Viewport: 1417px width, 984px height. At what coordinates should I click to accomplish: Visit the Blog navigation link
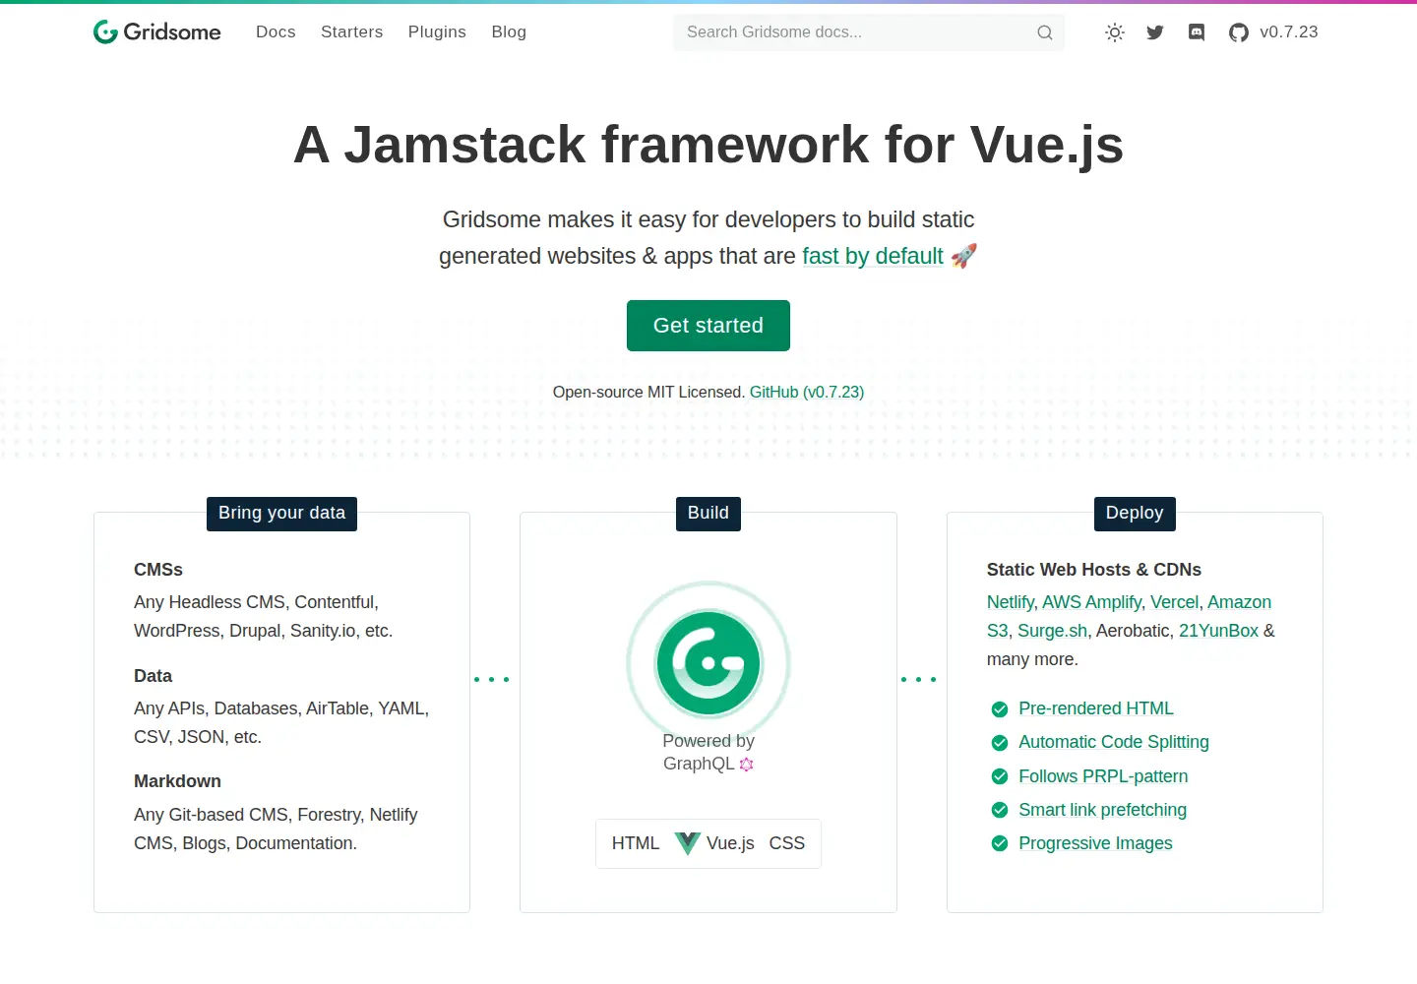point(509,32)
